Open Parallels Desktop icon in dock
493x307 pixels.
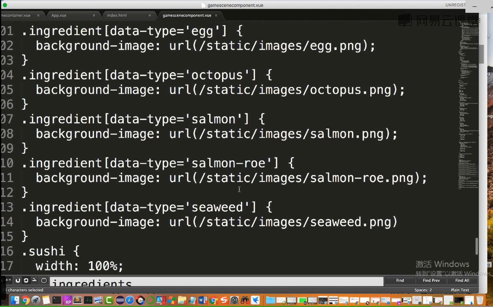click(161, 300)
